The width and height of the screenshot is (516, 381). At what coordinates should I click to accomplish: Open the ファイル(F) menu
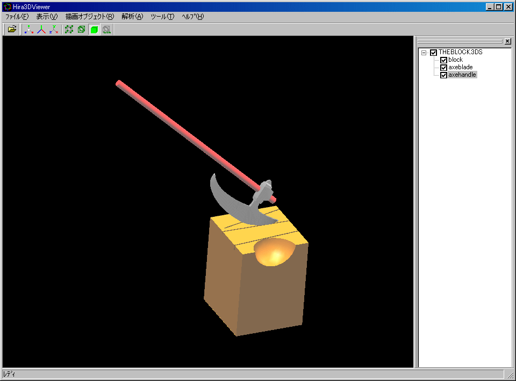click(x=17, y=17)
